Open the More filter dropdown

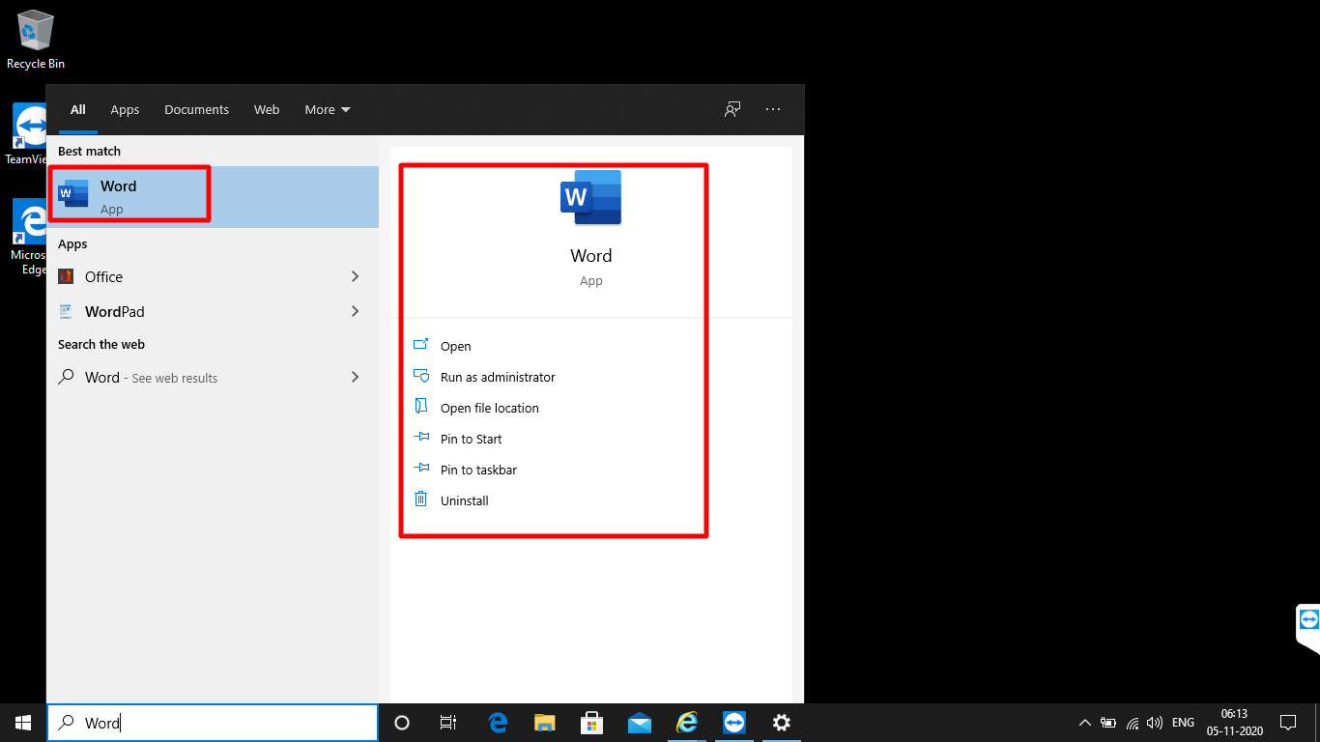328,109
